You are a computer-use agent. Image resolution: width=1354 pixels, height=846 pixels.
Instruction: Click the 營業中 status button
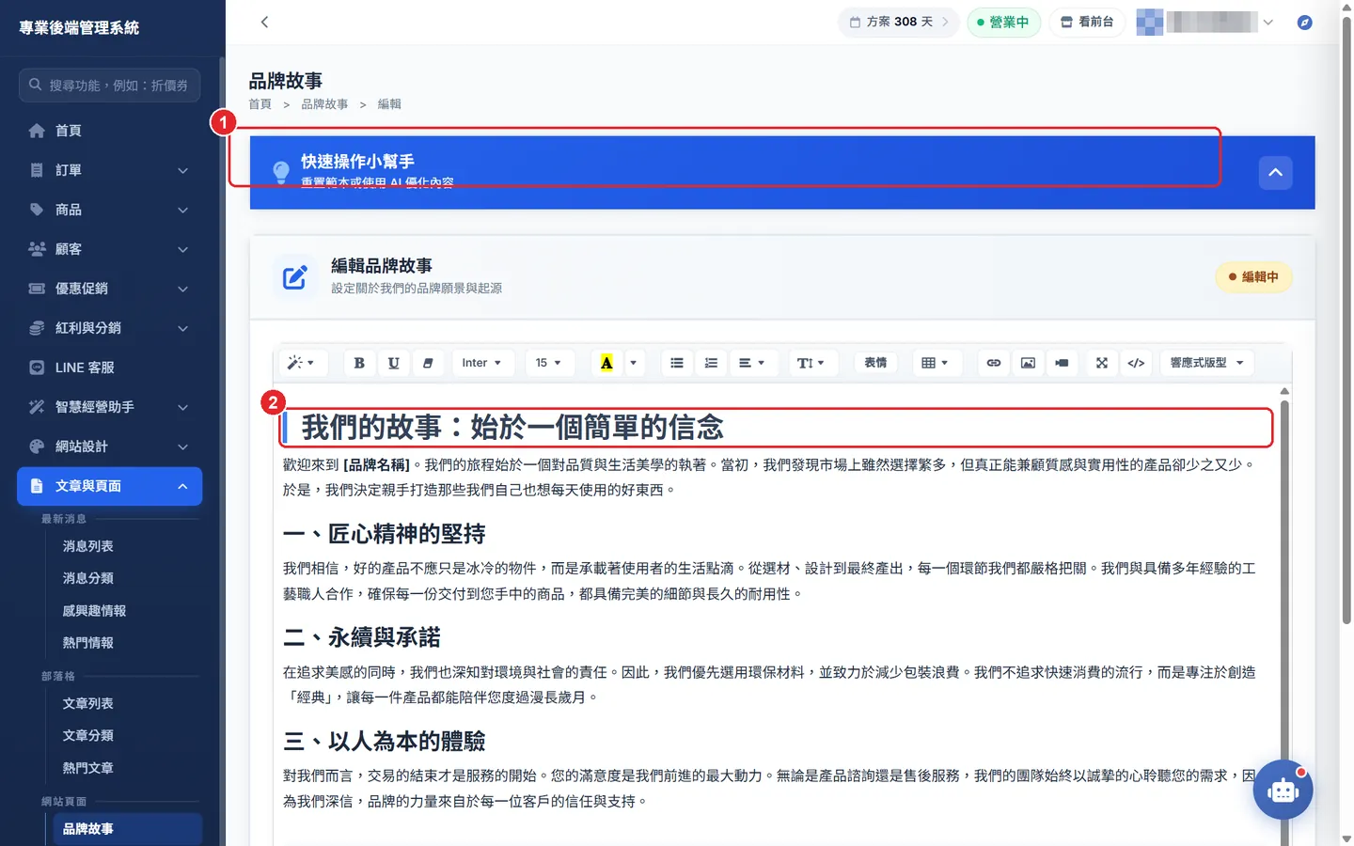click(1003, 22)
